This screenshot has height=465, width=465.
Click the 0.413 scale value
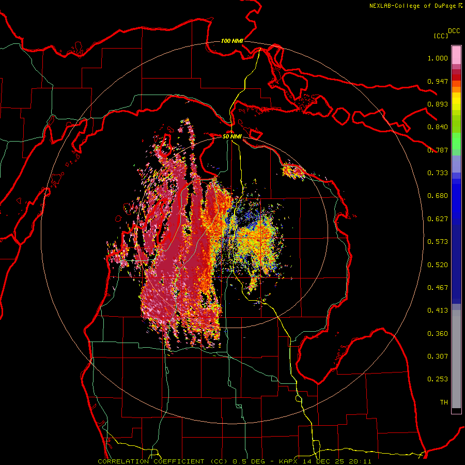[x=438, y=311]
